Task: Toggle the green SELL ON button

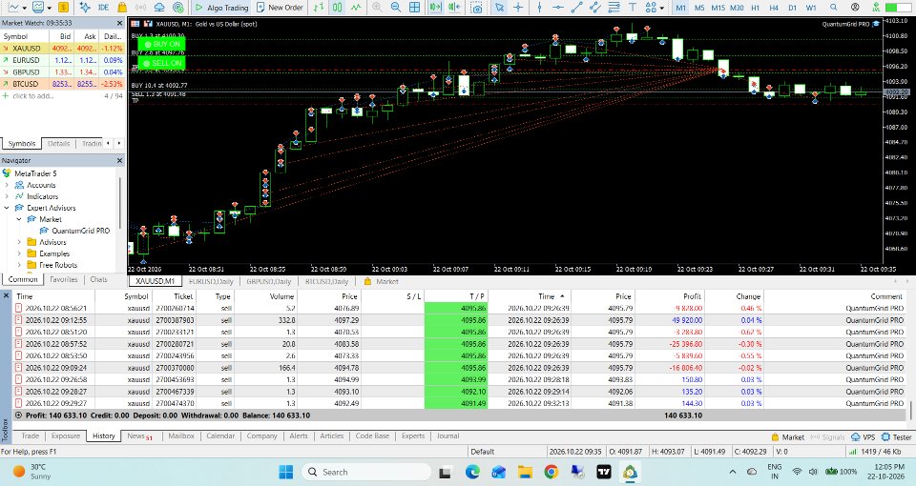Action: pyautogui.click(x=162, y=63)
